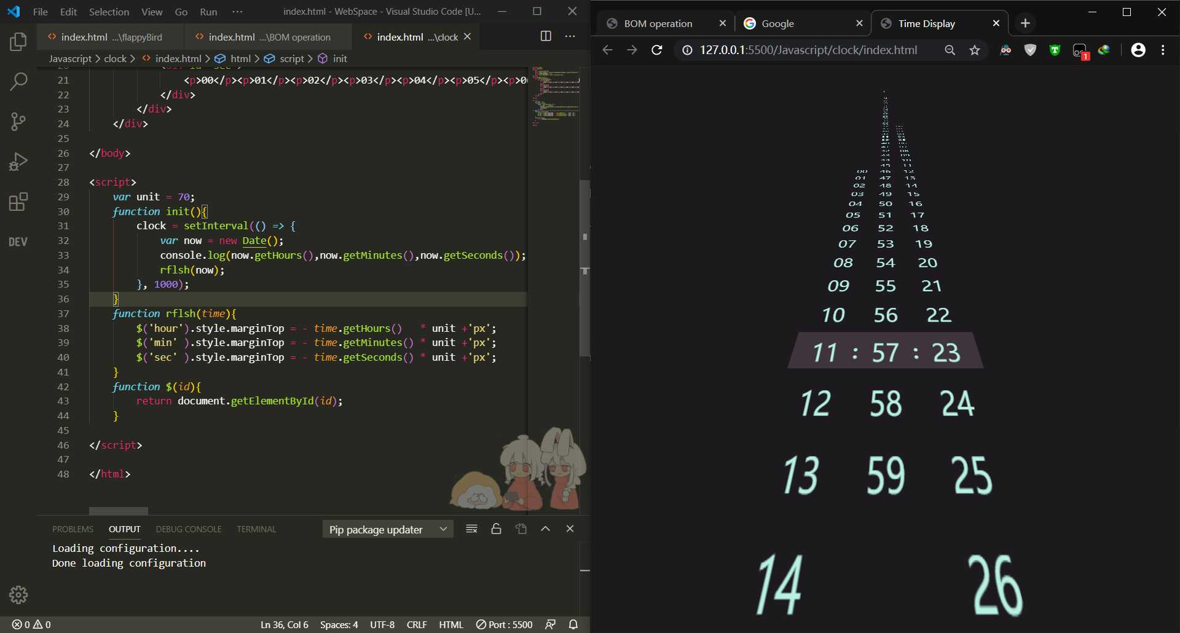Switch to the DEBUG CONSOLE tab
1180x633 pixels.
[x=189, y=529]
